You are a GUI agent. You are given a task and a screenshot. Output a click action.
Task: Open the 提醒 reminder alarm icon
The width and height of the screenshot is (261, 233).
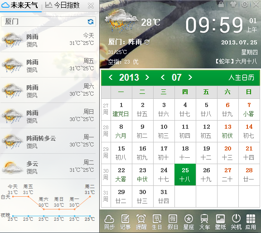141,222
